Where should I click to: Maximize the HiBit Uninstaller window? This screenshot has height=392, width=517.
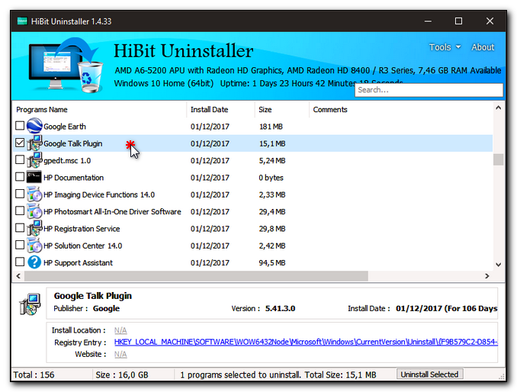coord(458,21)
